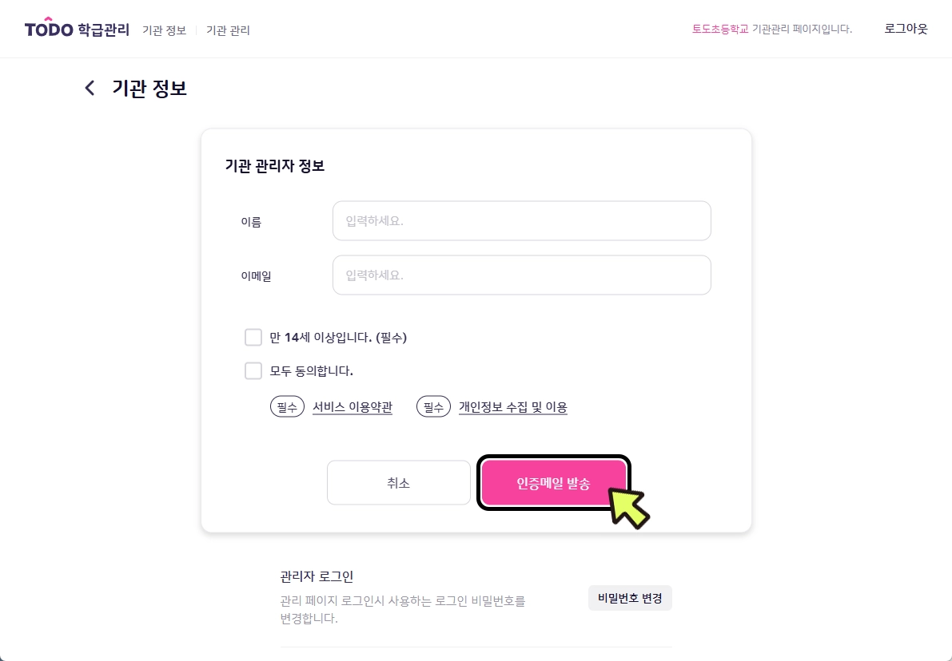Open the 서비스 이용약관 link
This screenshot has width=952, height=661.
click(x=353, y=407)
